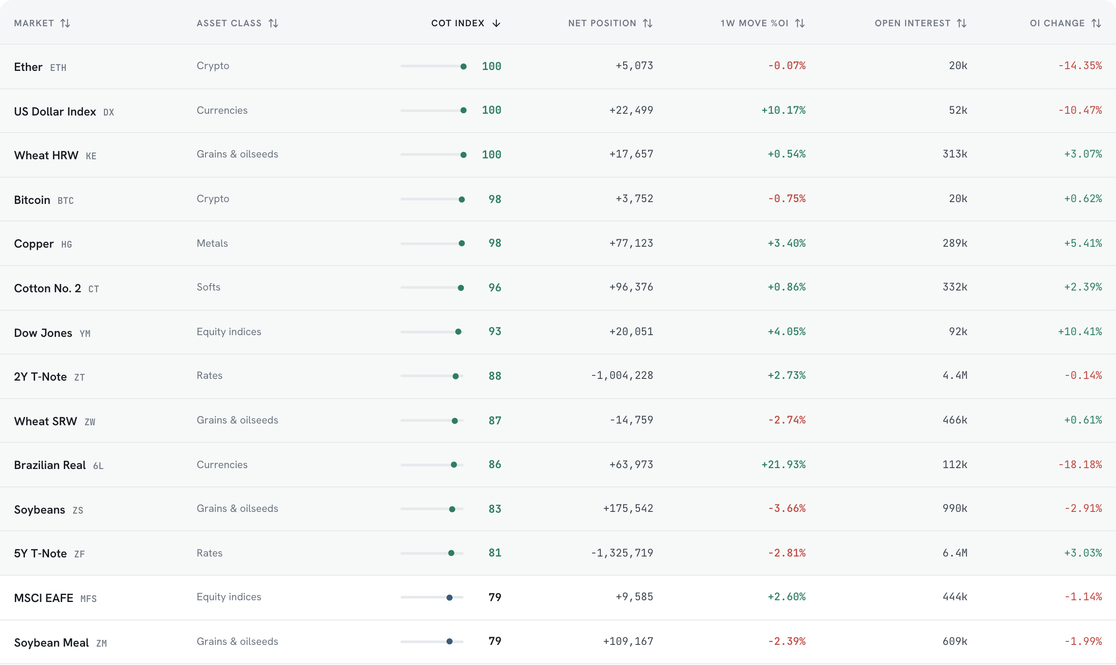Open the Dow Jones market name
This screenshot has width=1116, height=665.
pos(43,333)
